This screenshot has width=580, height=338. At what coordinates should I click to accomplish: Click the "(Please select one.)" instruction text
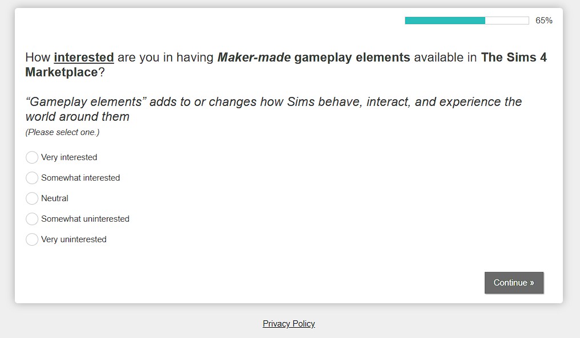pos(63,132)
